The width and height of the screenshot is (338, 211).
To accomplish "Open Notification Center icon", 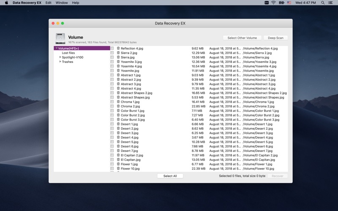I will pyautogui.click(x=330, y=3).
